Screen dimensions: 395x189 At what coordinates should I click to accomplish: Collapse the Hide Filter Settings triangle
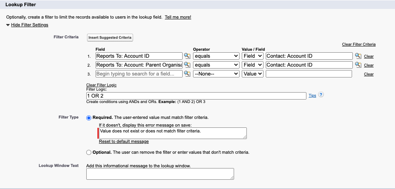pos(8,25)
